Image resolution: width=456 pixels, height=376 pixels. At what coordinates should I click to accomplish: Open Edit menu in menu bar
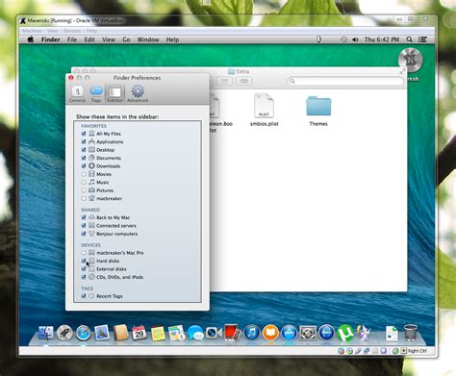pos(89,39)
